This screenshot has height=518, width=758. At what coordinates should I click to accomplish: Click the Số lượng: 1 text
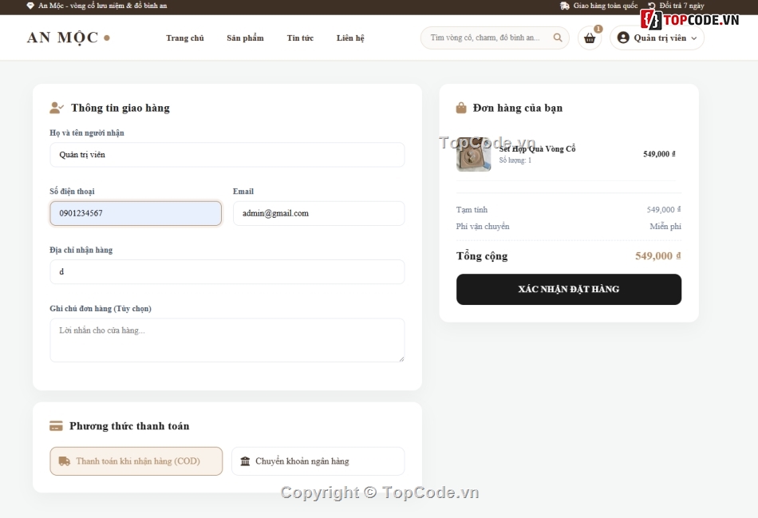click(x=515, y=160)
